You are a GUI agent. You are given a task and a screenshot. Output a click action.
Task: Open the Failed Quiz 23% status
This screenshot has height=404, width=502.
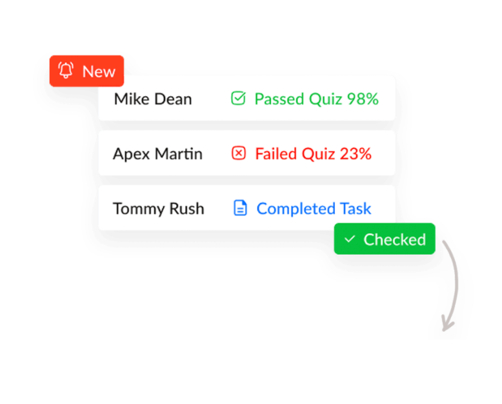313,153
